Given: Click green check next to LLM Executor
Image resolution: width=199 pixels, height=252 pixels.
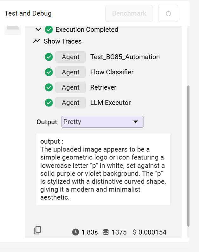Looking at the screenshot, I should 48,103.
